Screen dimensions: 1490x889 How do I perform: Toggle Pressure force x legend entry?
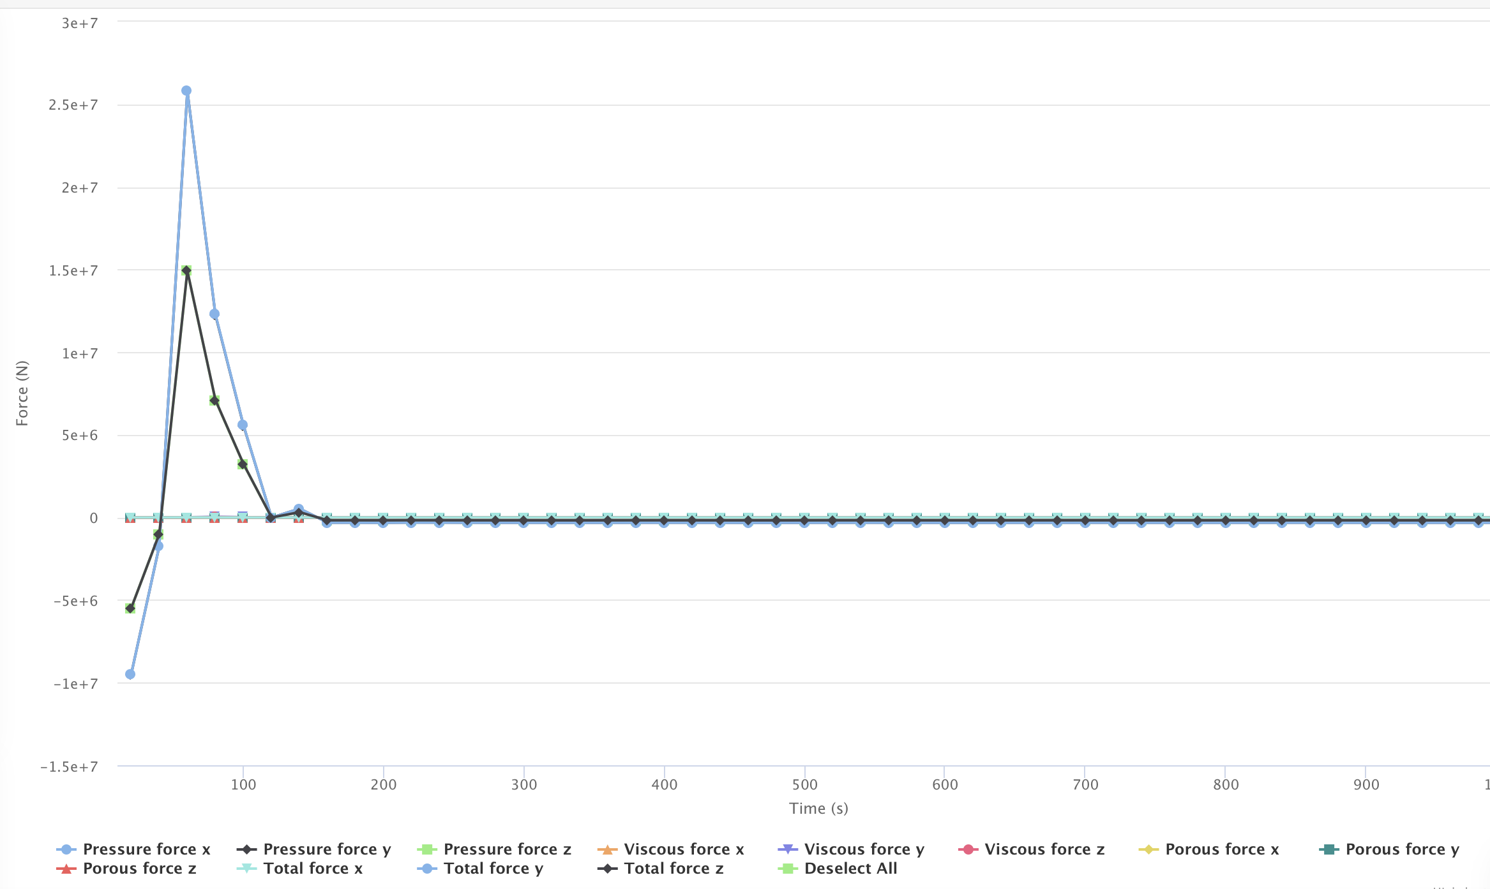pos(146,849)
